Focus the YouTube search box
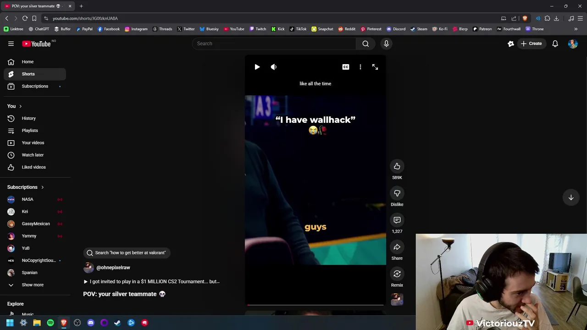 [274, 44]
